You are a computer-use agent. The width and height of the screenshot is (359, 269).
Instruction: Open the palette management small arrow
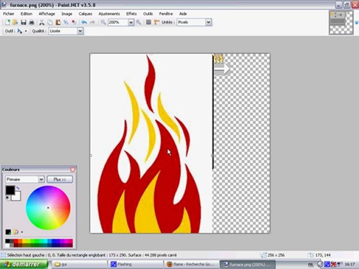22,232
